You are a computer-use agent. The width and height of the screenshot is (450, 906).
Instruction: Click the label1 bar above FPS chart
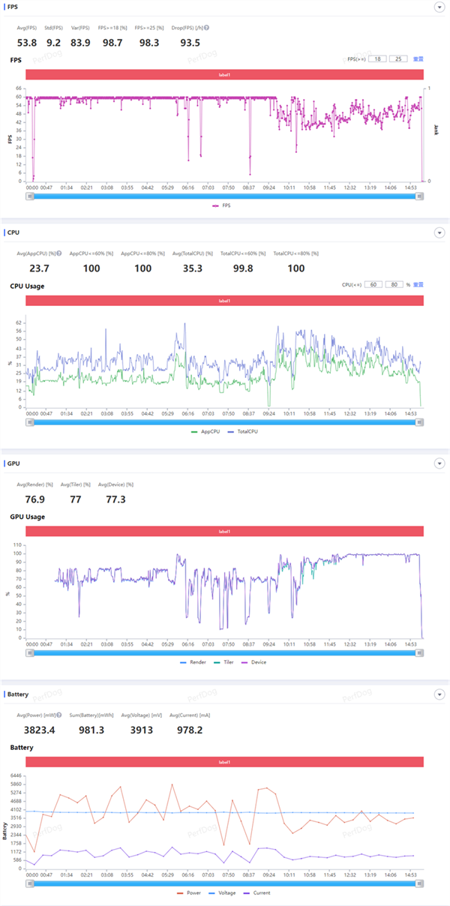tap(225, 75)
